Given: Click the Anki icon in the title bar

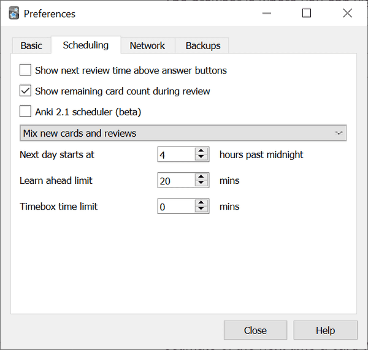Looking at the screenshot, I should coord(13,13).
